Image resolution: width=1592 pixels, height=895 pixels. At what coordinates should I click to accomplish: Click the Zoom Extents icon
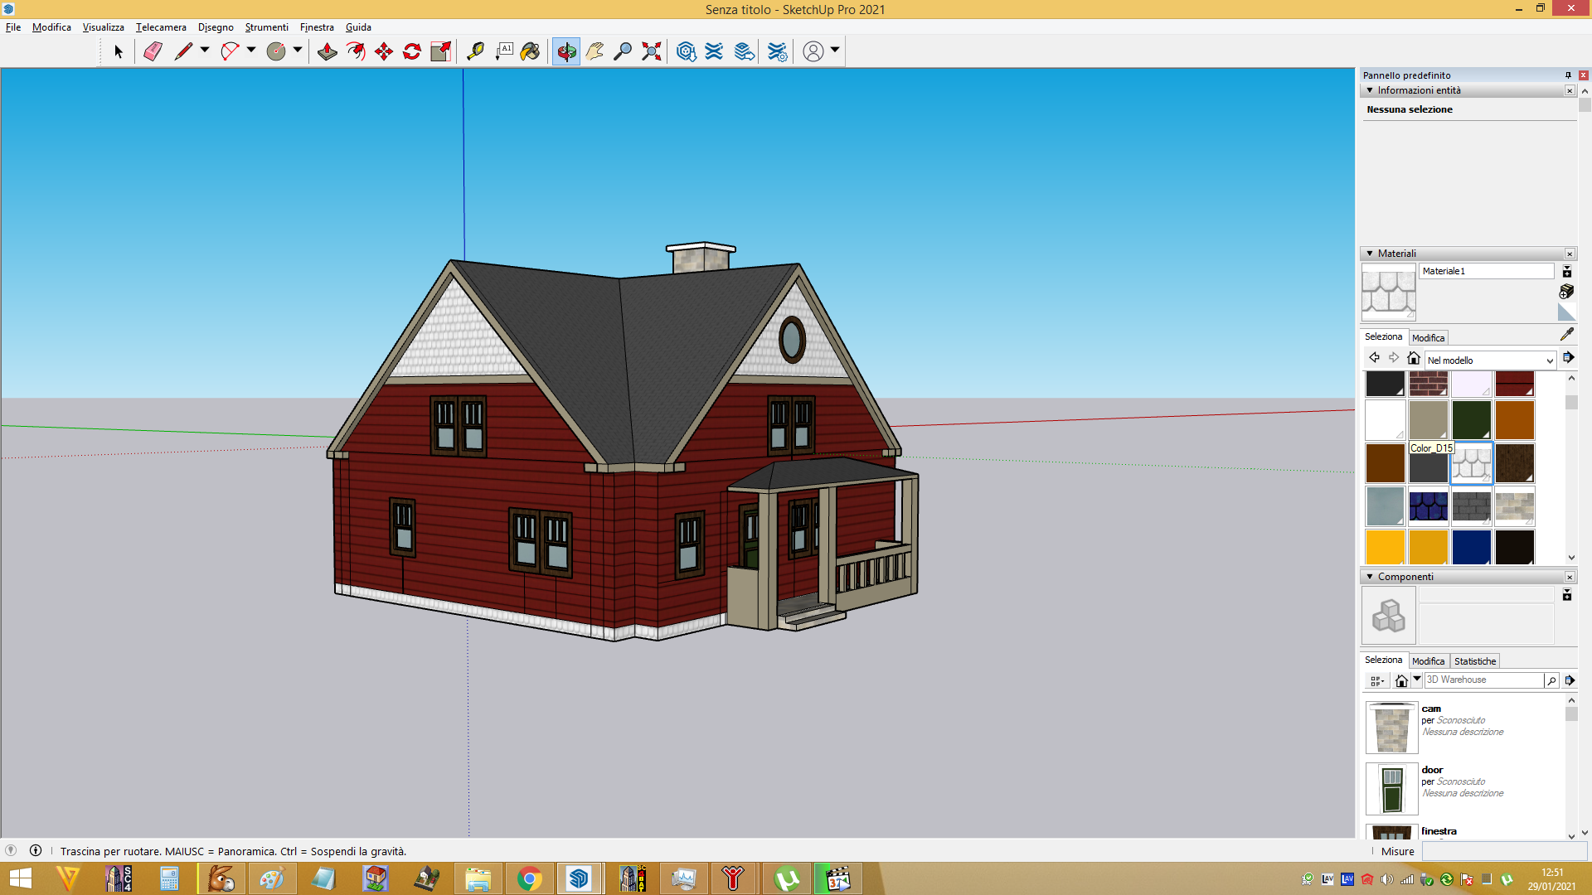click(652, 51)
